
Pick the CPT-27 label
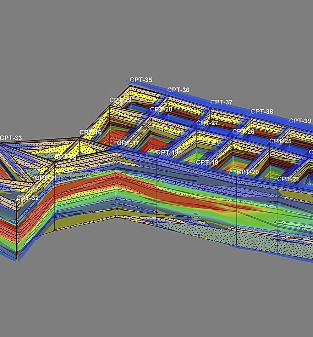click(x=207, y=123)
